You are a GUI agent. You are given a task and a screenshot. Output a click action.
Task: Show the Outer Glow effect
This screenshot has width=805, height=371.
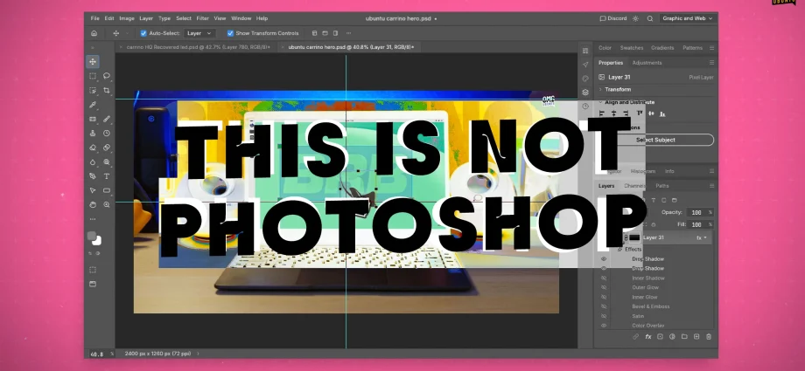coord(604,287)
